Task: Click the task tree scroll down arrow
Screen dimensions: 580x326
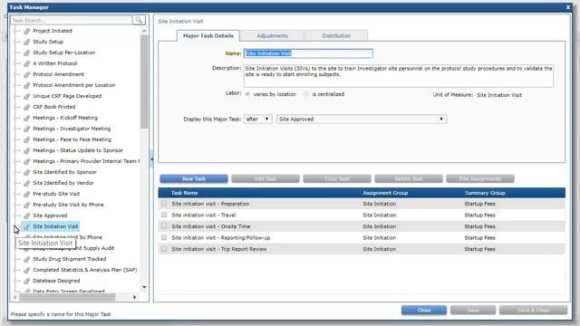Action: point(144,287)
